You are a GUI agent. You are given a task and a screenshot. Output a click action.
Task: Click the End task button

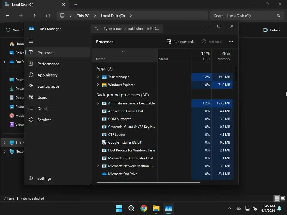point(211,41)
